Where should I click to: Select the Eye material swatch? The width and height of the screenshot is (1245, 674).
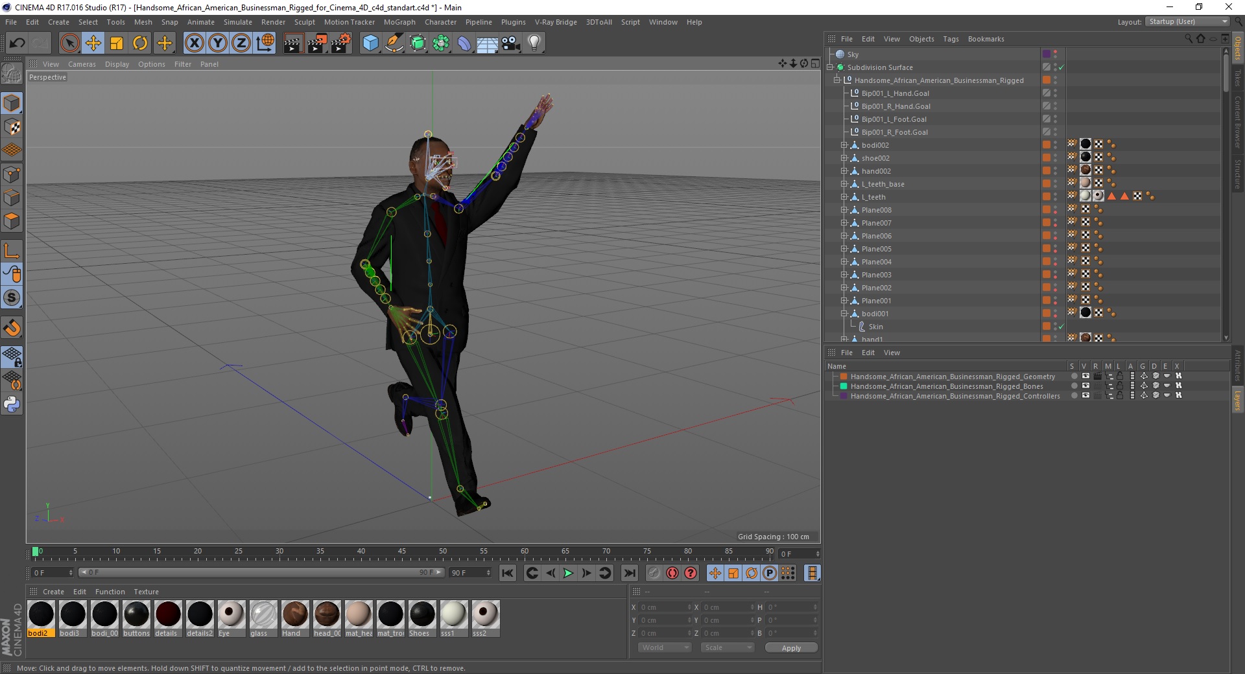[x=231, y=619]
